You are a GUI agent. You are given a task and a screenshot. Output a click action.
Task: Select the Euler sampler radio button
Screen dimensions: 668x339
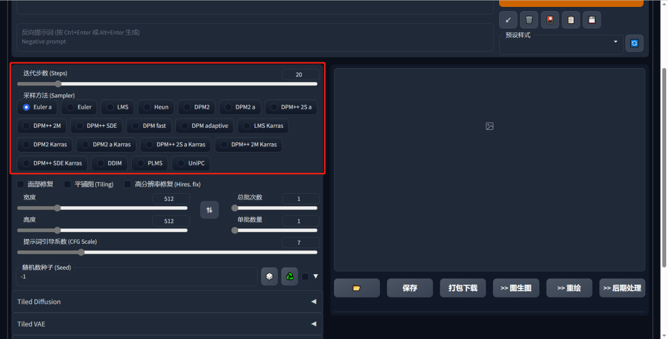(x=79, y=107)
